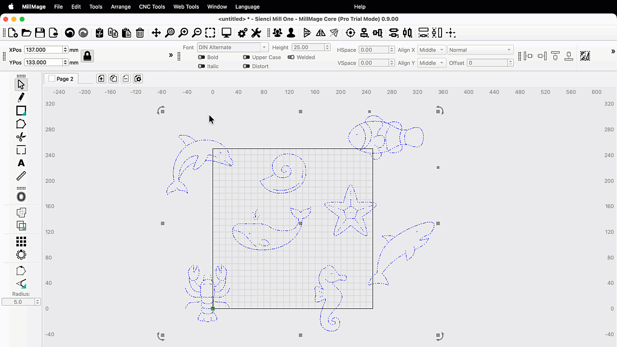Click the crosshair target position icon

click(x=350, y=33)
